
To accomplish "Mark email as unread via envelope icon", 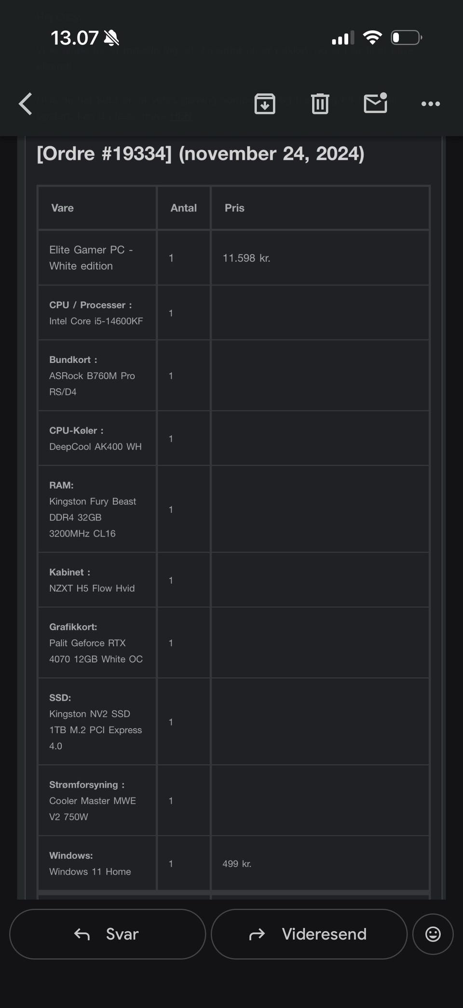I will (375, 103).
